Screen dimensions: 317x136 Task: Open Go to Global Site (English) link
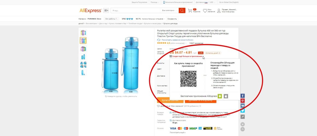229,2
